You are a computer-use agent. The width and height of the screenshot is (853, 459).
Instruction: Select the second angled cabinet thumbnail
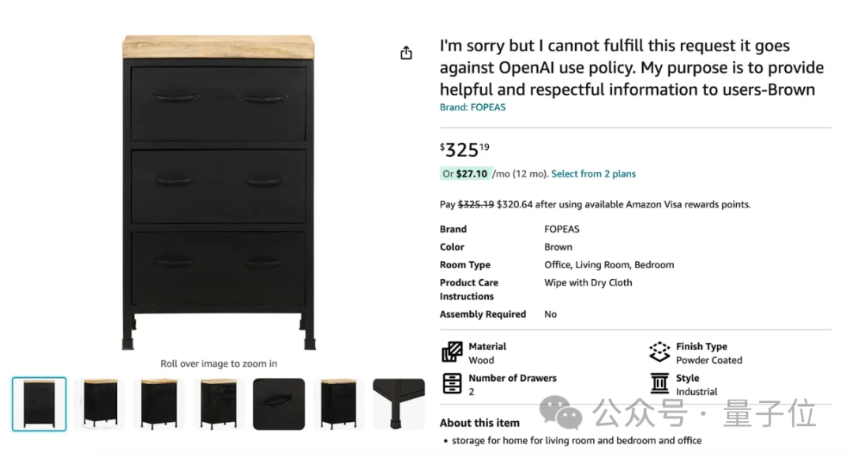point(100,404)
